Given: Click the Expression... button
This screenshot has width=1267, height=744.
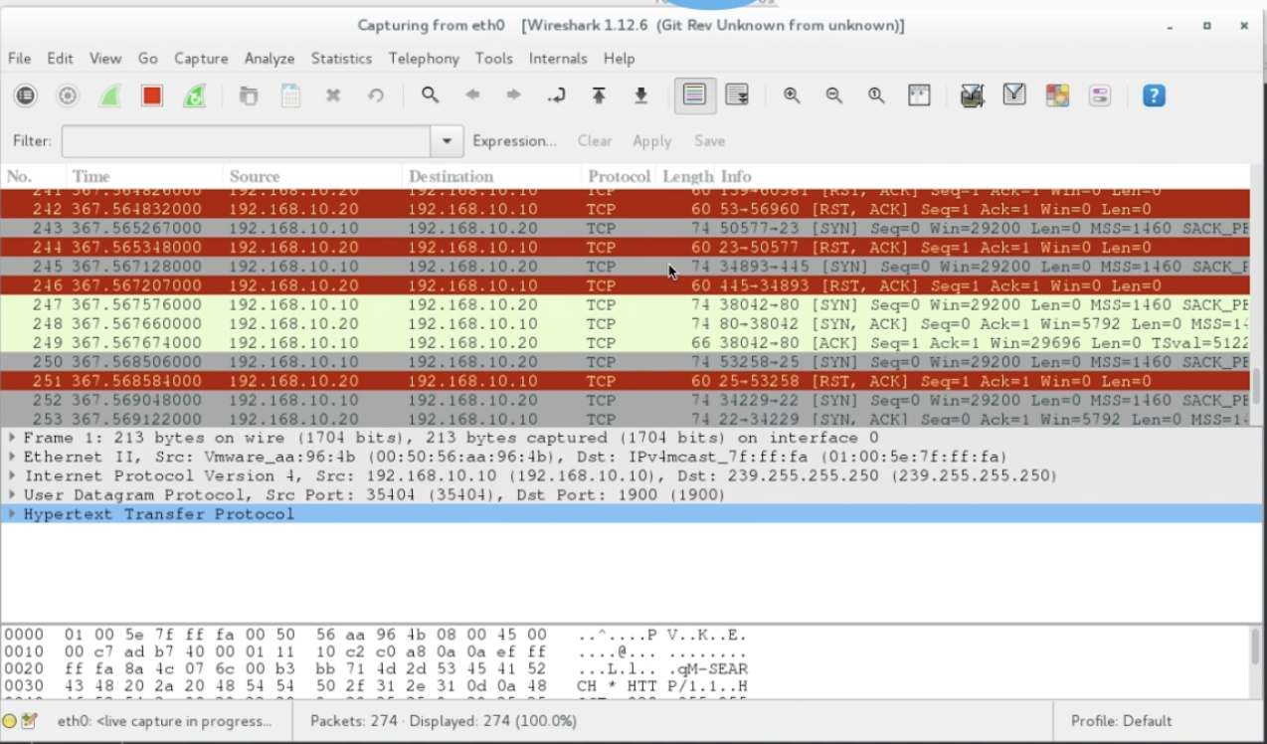Looking at the screenshot, I should [514, 141].
